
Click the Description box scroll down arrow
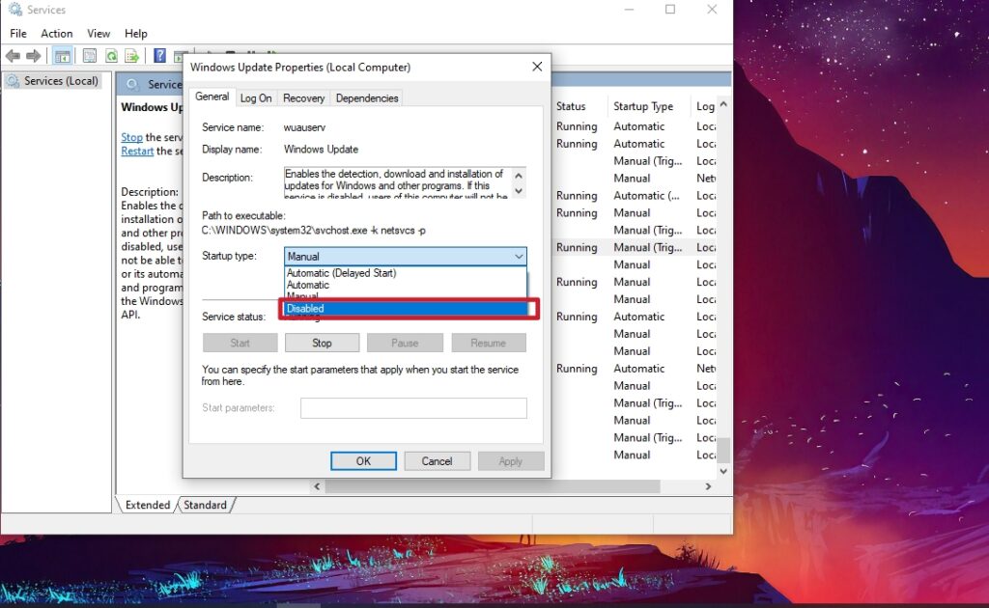coord(519,190)
